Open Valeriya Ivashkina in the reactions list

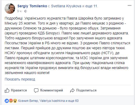tap(52, 101)
